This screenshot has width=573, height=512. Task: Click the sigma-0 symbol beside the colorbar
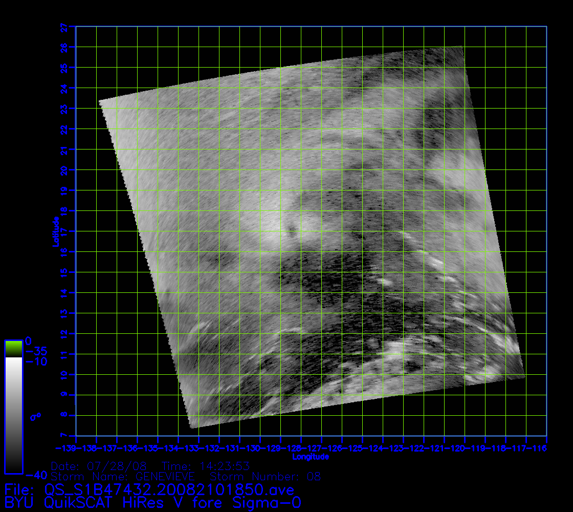pos(35,417)
